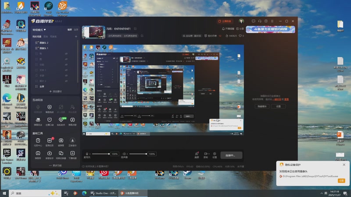
Task: Click Studio One in the taskbar
Action: (104, 193)
